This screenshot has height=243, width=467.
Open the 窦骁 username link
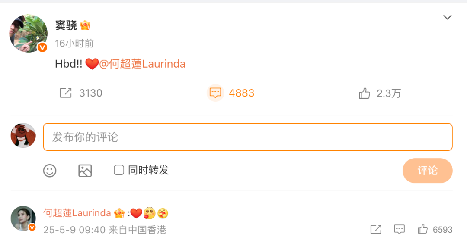click(66, 25)
